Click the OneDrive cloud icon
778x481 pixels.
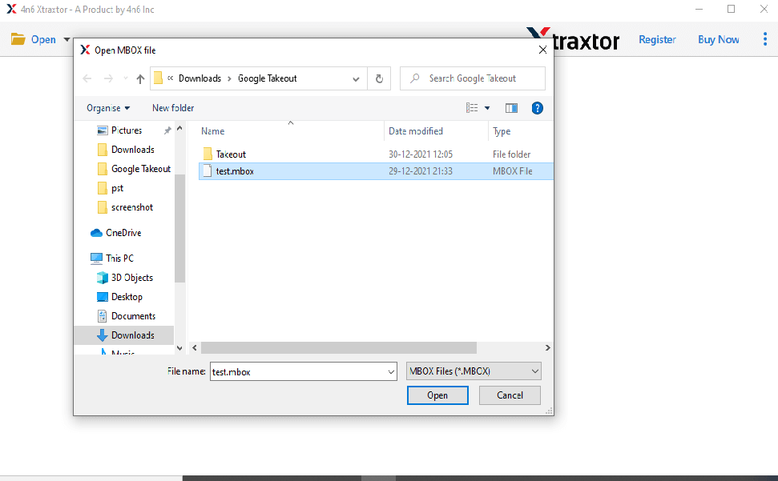pyautogui.click(x=96, y=233)
